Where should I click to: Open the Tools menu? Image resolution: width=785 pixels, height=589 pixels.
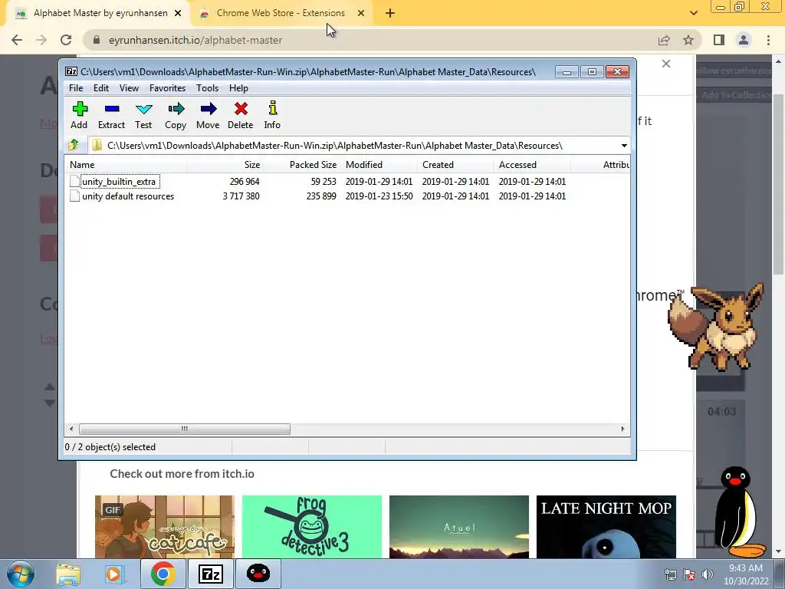tap(207, 88)
